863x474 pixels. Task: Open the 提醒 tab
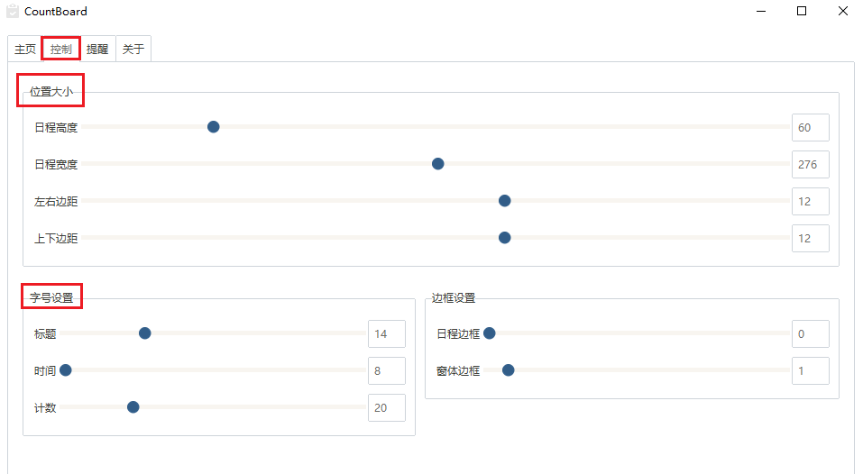pos(97,50)
